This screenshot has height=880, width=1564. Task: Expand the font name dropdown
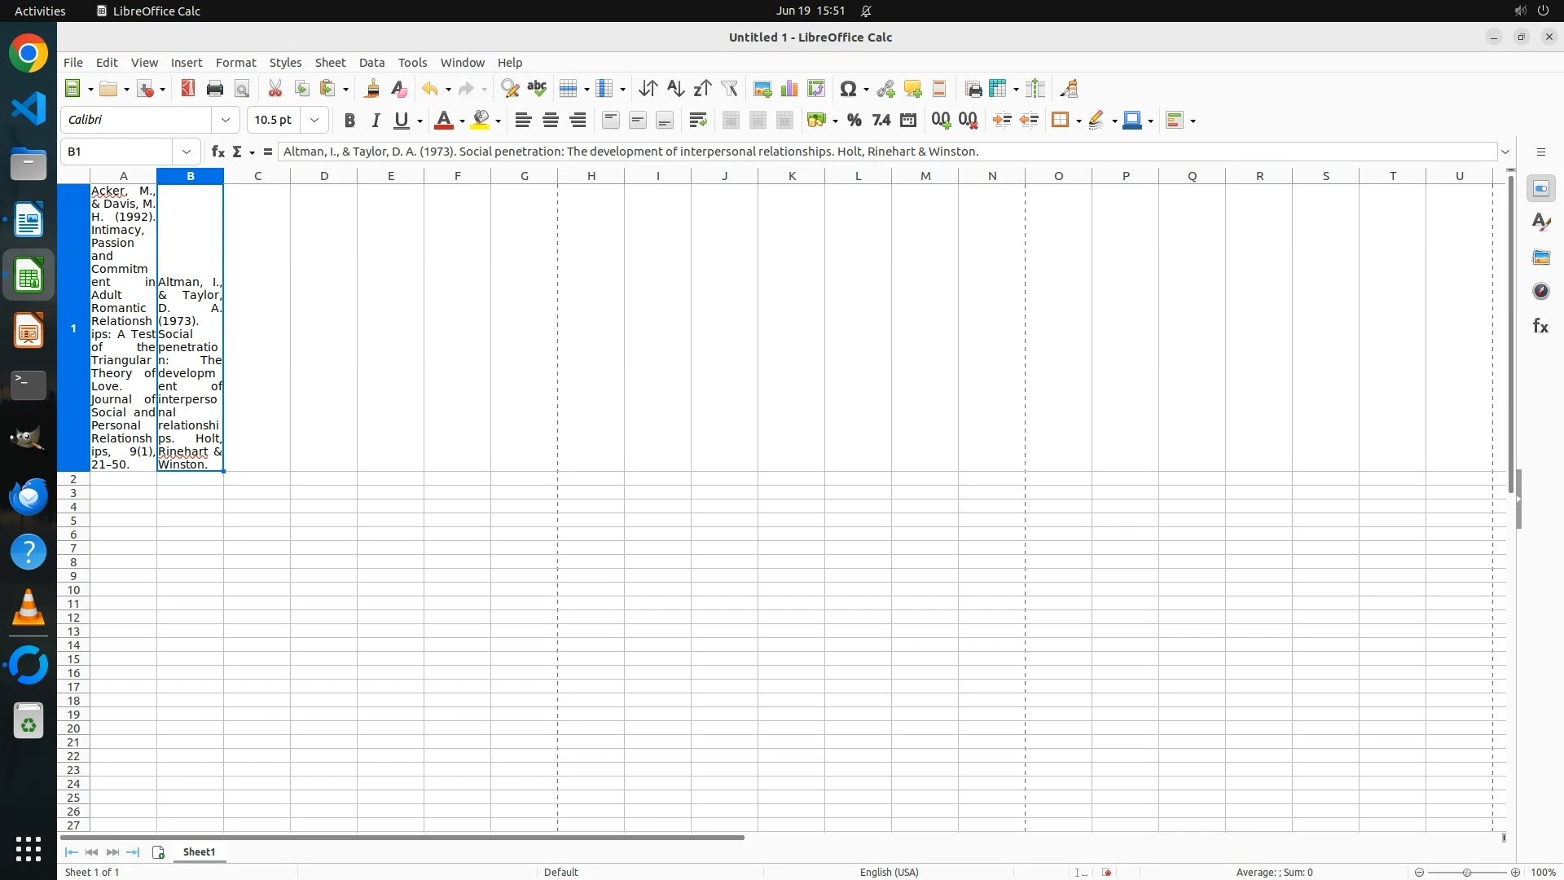[226, 120]
